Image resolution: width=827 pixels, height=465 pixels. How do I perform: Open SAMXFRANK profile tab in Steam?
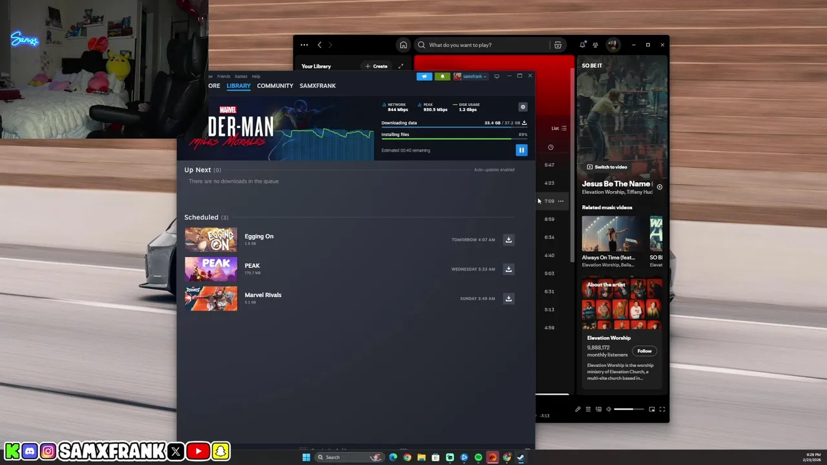317,86
